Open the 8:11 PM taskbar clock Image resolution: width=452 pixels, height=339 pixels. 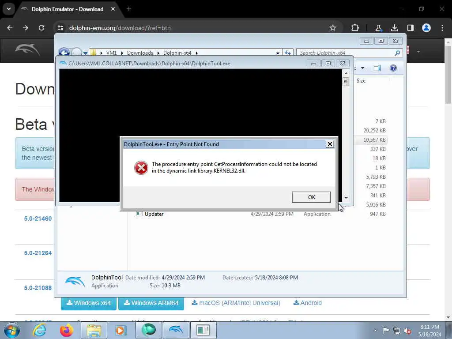[429, 331]
